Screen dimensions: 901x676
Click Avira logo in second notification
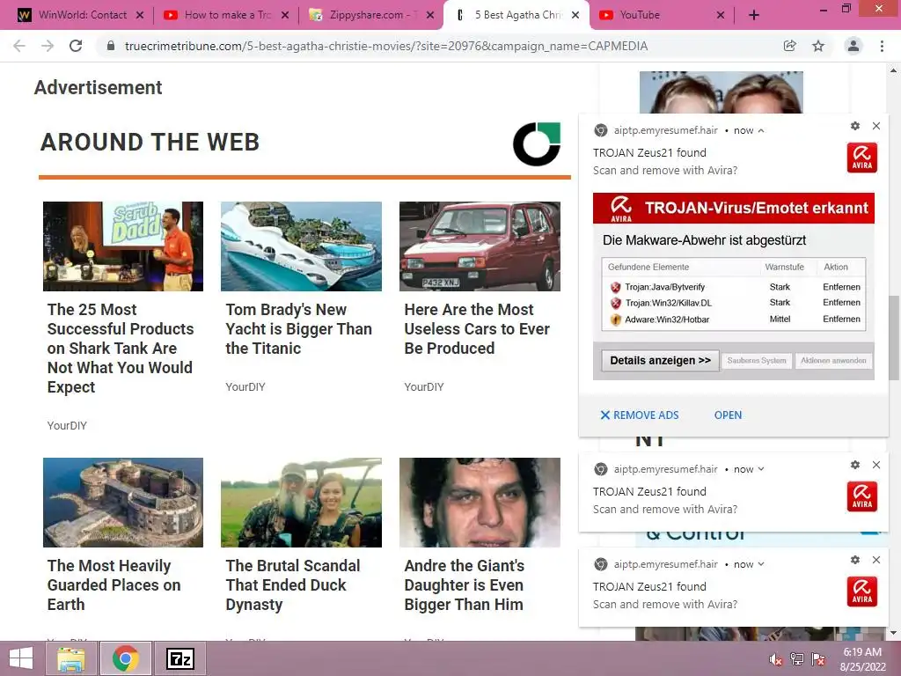click(x=862, y=496)
